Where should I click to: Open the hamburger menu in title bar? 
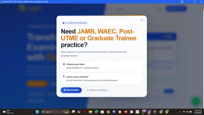coord(182,2)
